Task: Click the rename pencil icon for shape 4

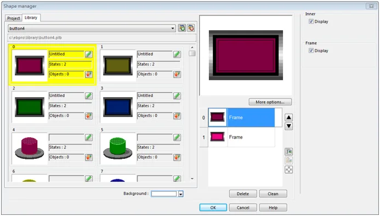Action: click(x=89, y=137)
